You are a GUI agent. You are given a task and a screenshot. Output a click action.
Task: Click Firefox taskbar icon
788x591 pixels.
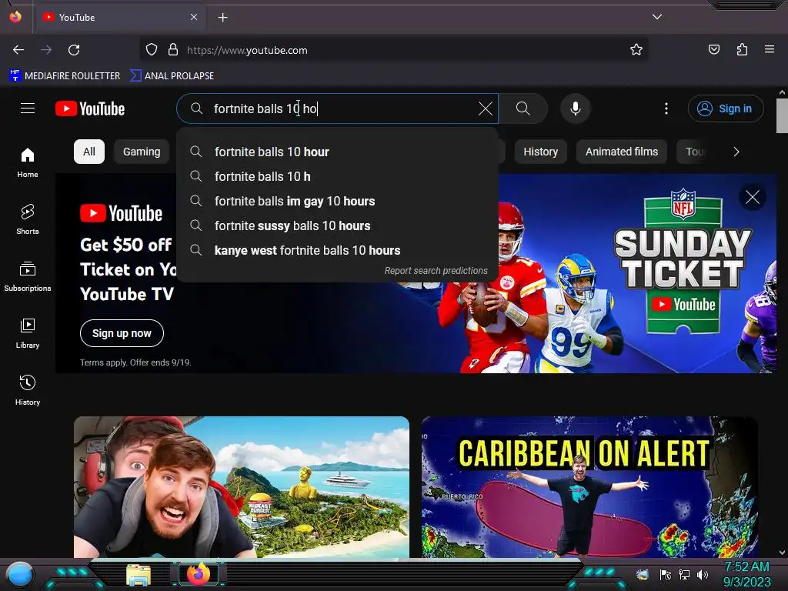[199, 574]
